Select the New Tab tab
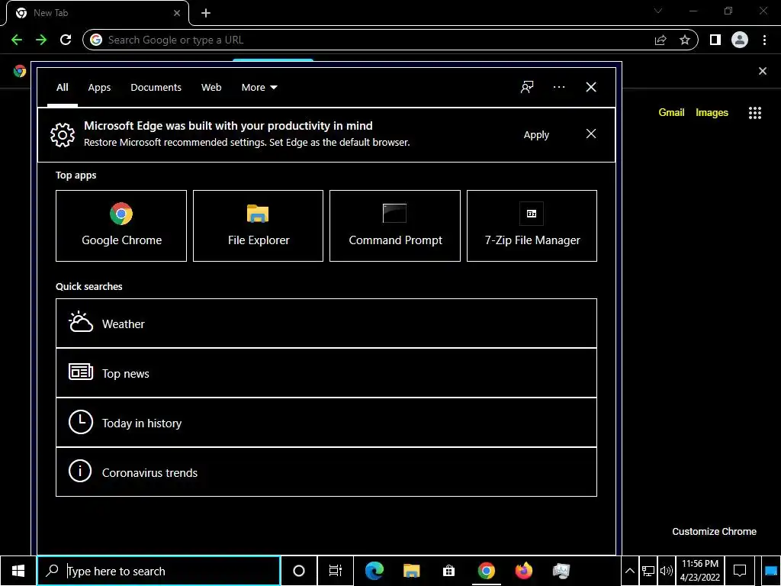Image resolution: width=781 pixels, height=586 pixels. 97,14
